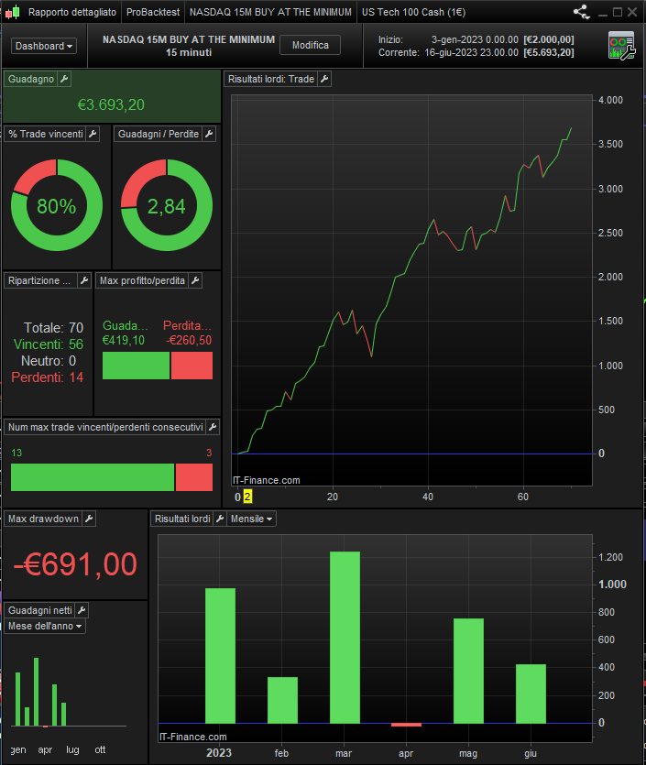The image size is (646, 765).
Task: Select US Tech 100 Cash (1€) tab
Action: pyautogui.click(x=413, y=12)
